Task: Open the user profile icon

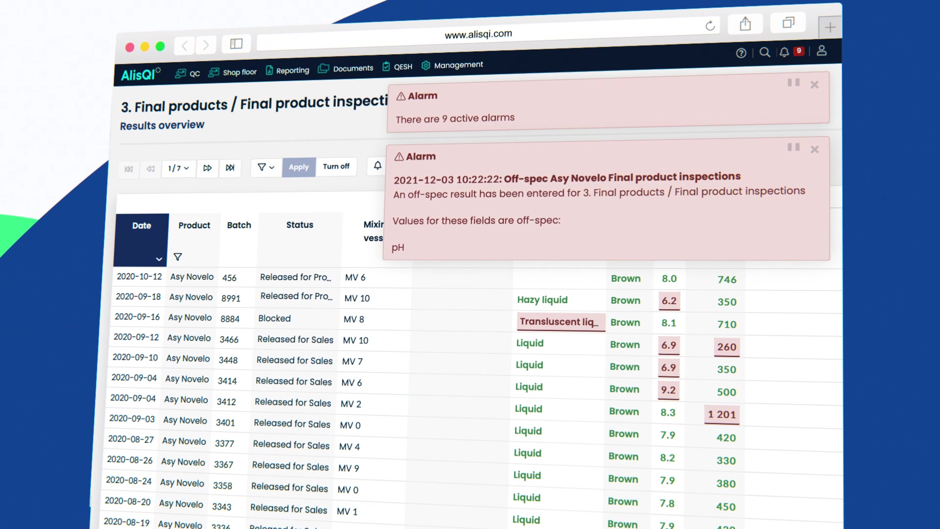Action: (x=822, y=50)
